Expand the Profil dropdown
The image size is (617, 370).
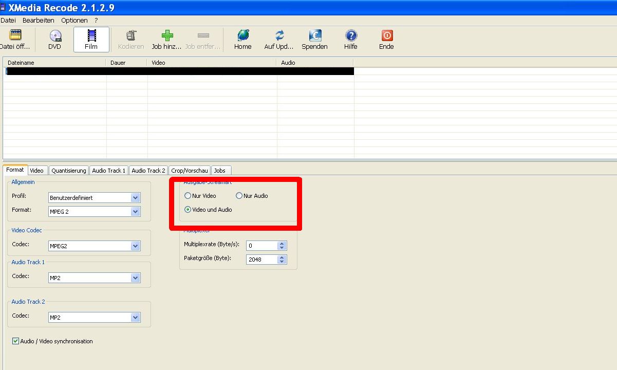pos(136,198)
